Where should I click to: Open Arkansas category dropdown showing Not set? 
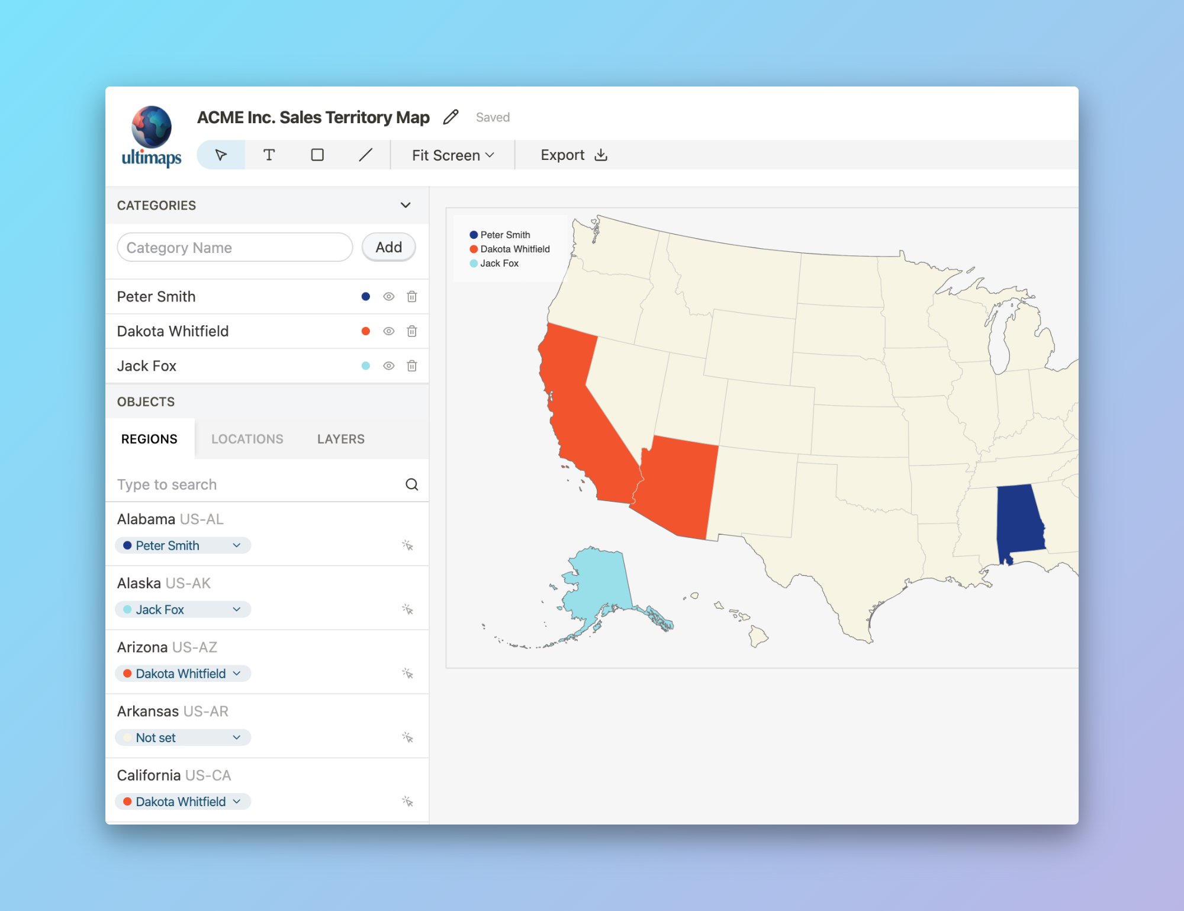click(182, 737)
